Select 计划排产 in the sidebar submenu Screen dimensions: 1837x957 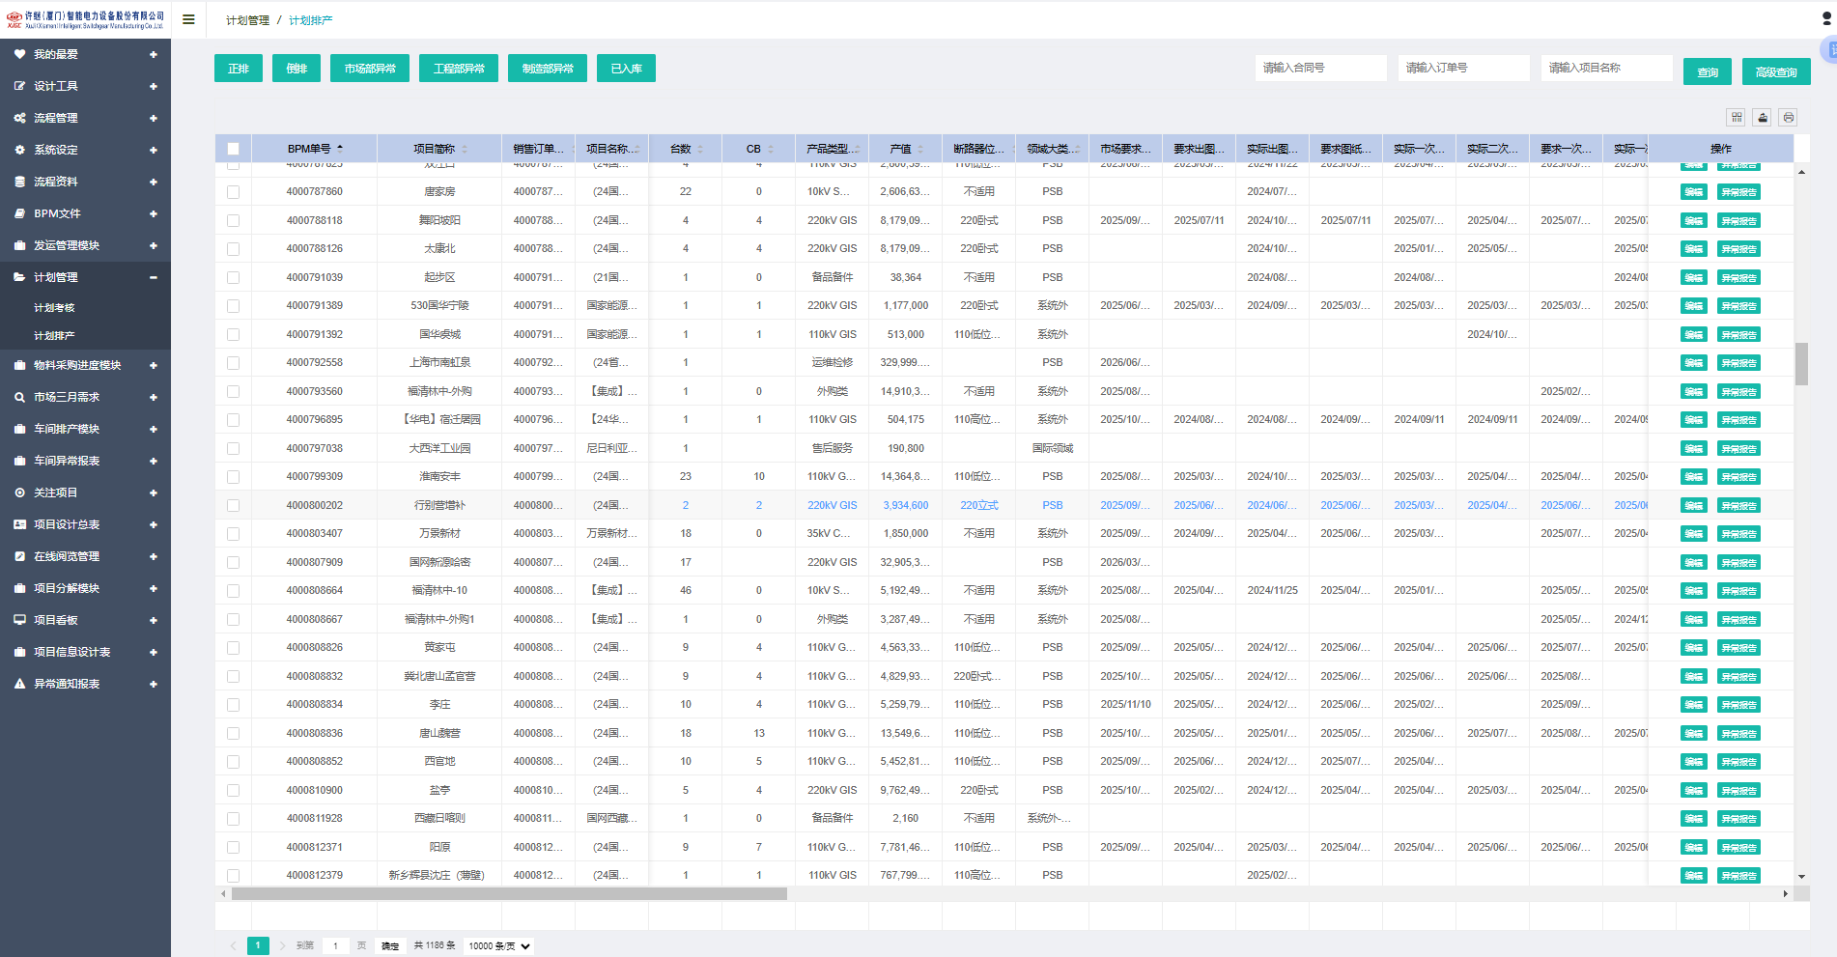coord(54,336)
